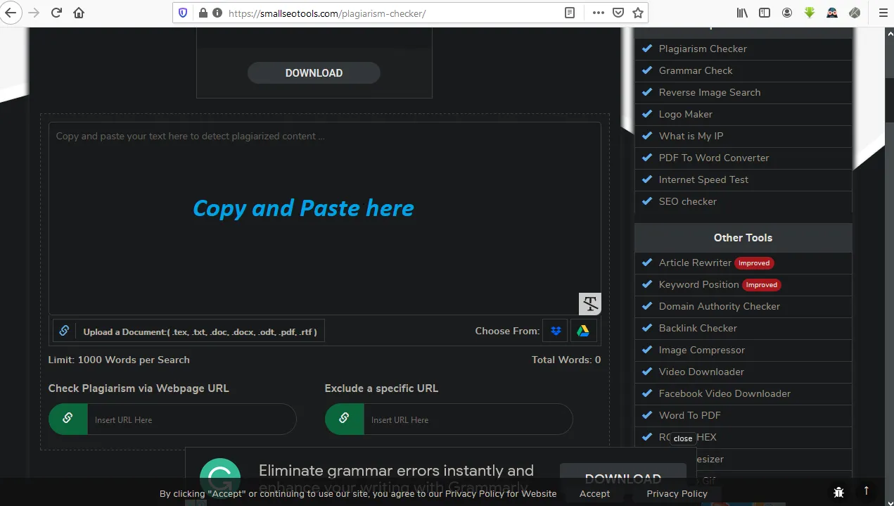
Task: Click Grammarly ad DOWNLOAD button
Action: pos(622,479)
